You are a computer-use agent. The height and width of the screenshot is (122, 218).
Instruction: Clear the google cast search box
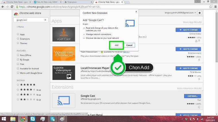tap(45, 20)
